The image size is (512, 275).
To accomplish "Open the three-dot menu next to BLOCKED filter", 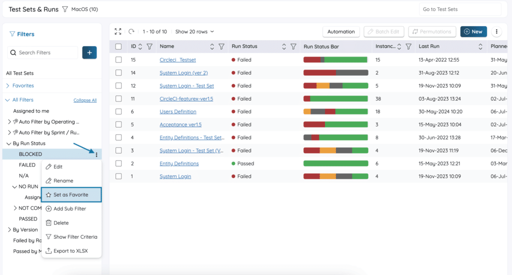I will (x=96, y=154).
